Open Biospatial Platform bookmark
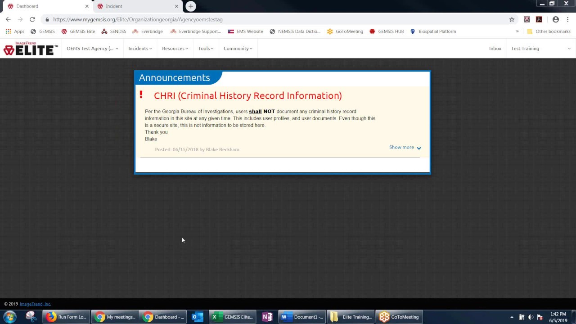 pos(433,31)
